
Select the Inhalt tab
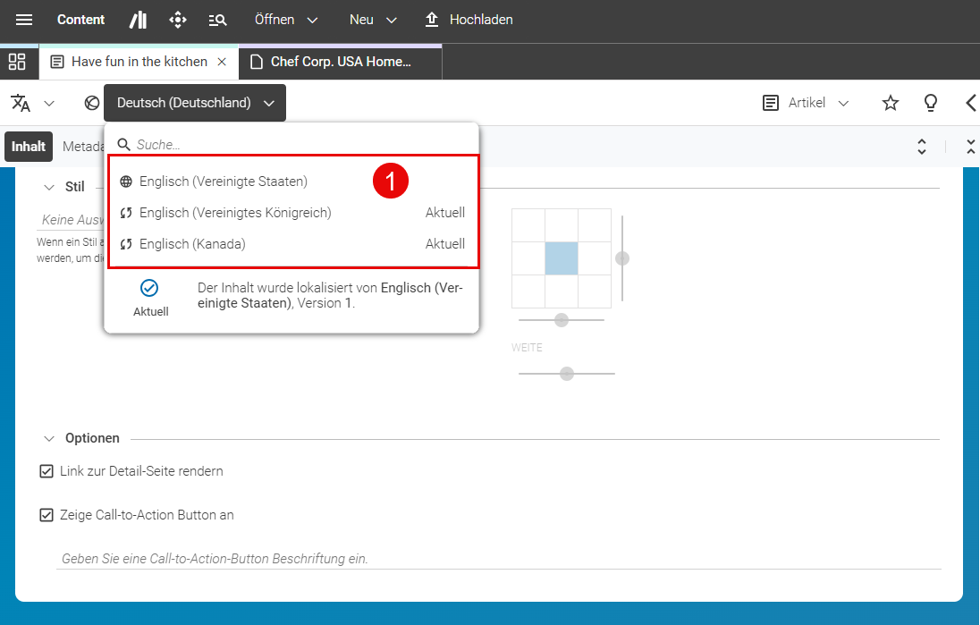pyautogui.click(x=29, y=147)
